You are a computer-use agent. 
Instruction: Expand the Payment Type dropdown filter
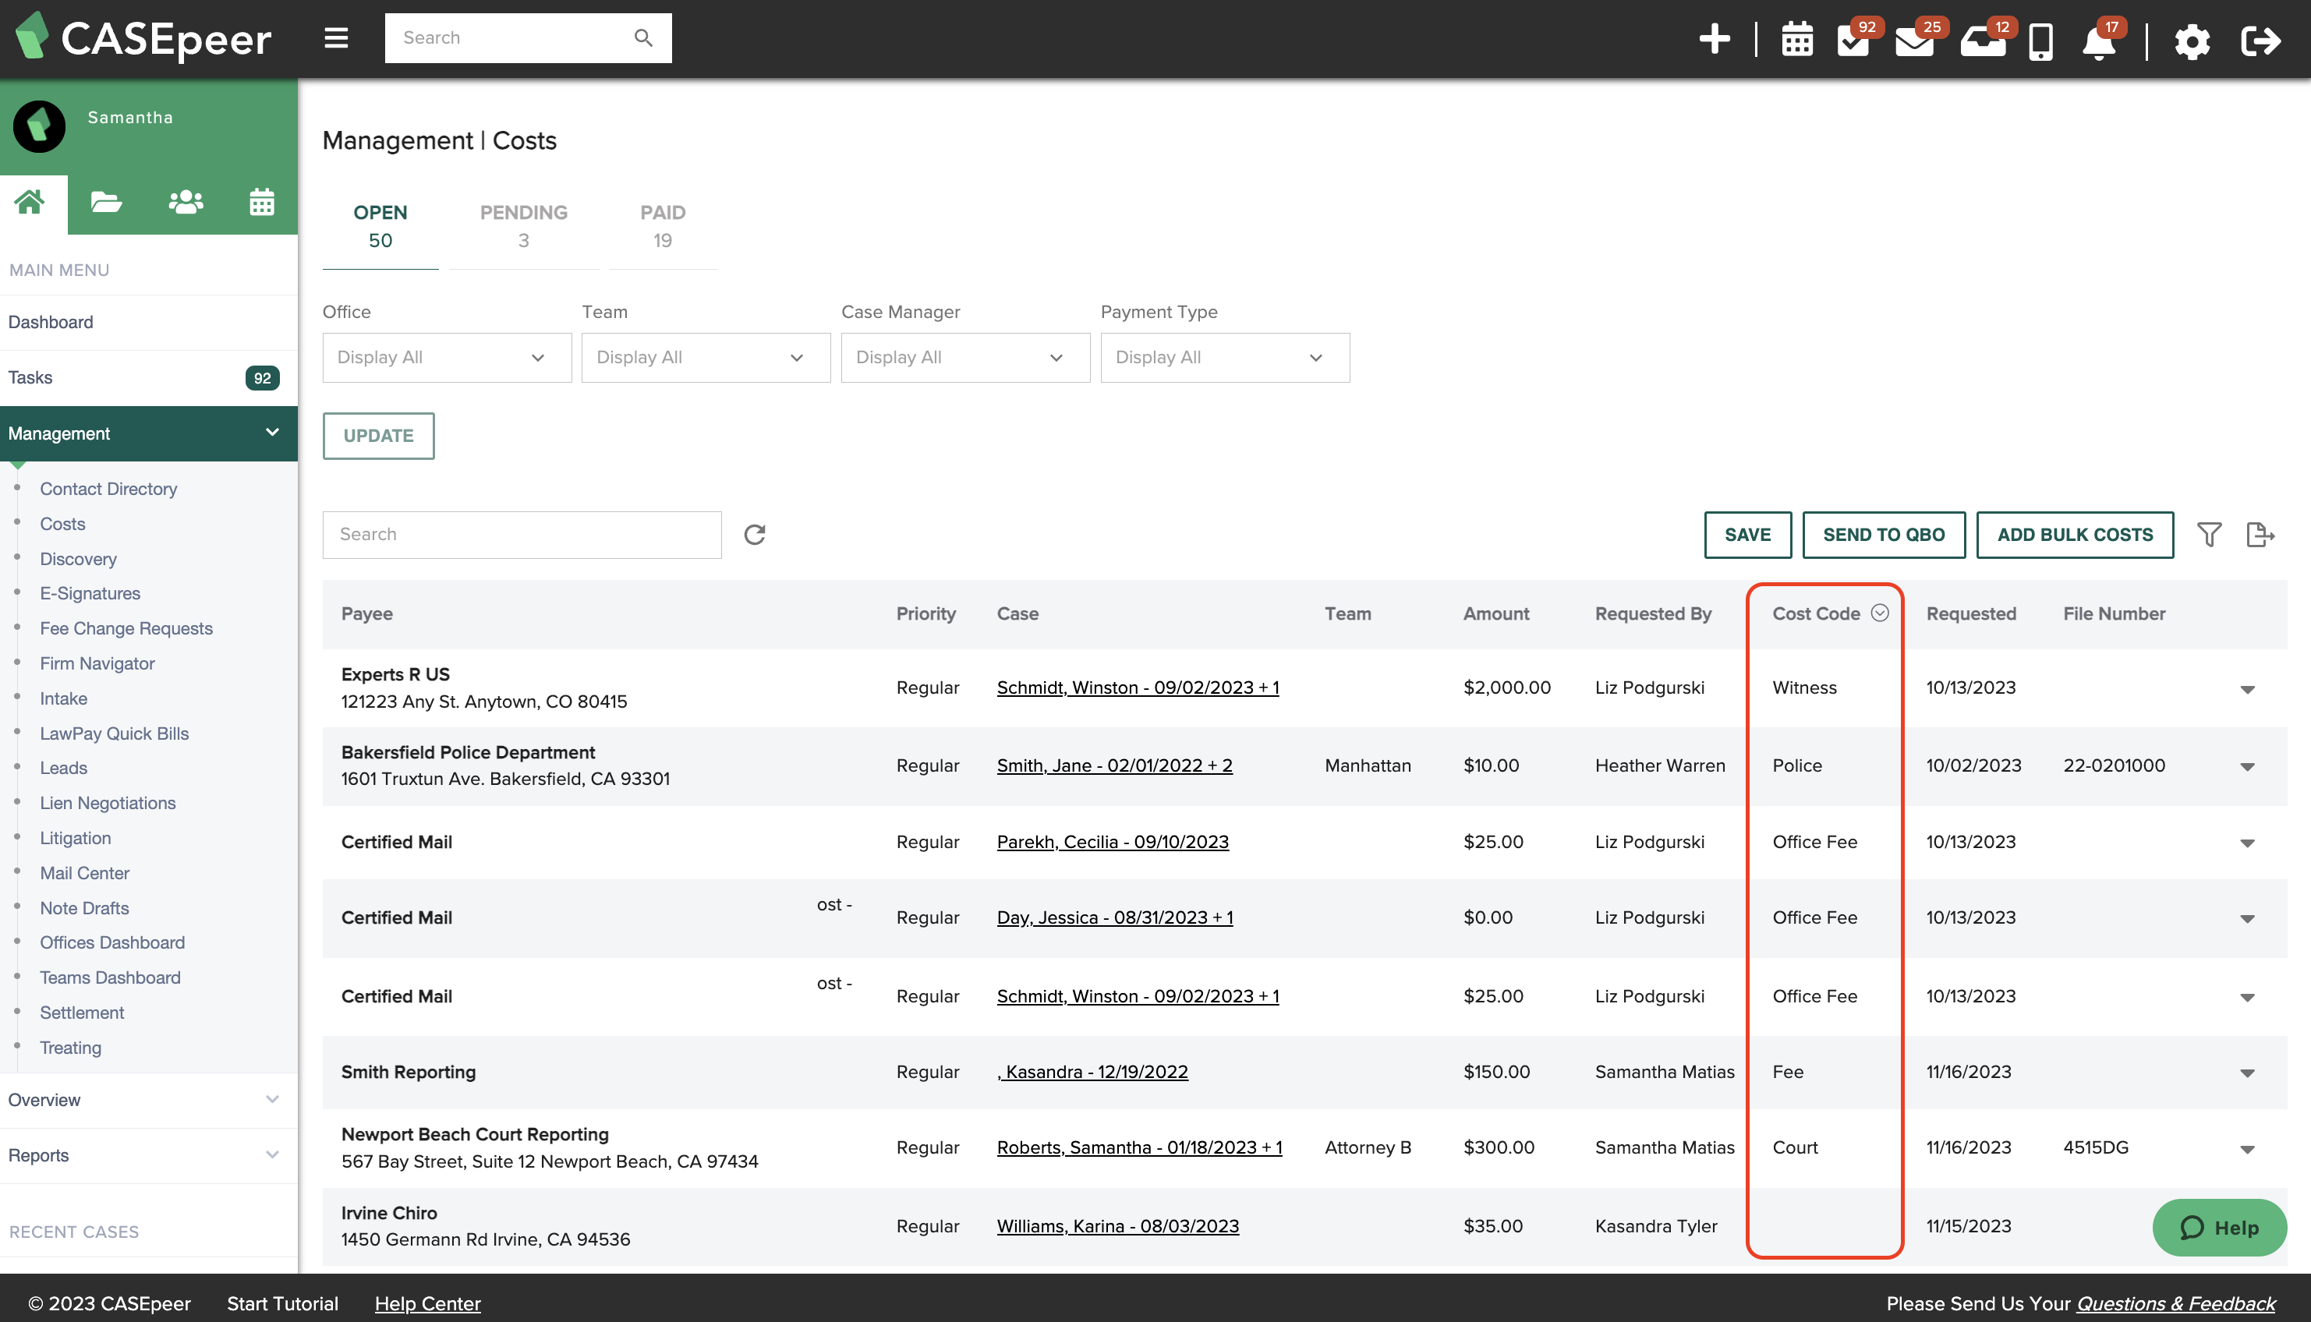tap(1216, 357)
